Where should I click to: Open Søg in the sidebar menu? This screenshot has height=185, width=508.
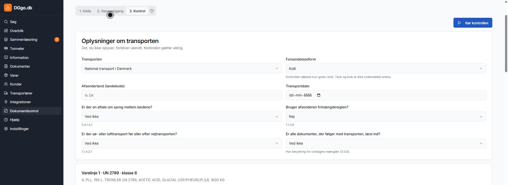pos(31,22)
